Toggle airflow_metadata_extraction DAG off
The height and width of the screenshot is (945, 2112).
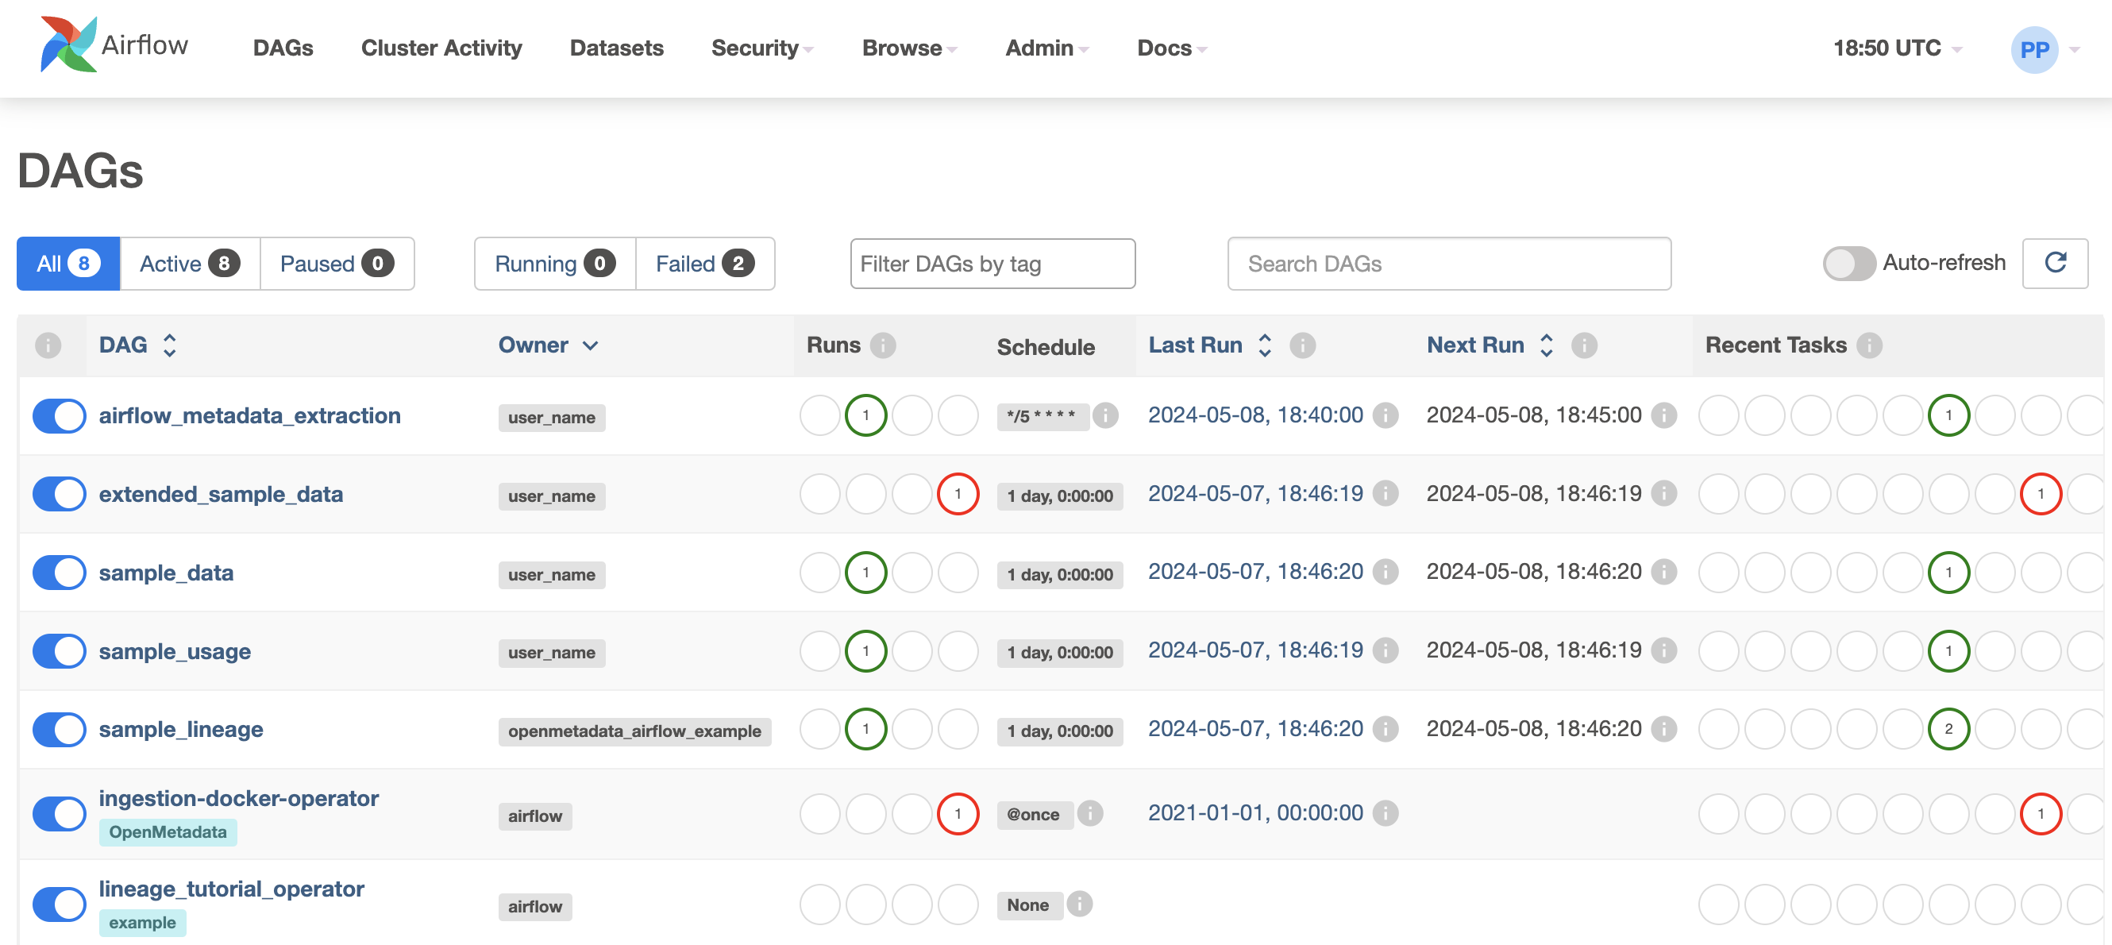pyautogui.click(x=60, y=415)
